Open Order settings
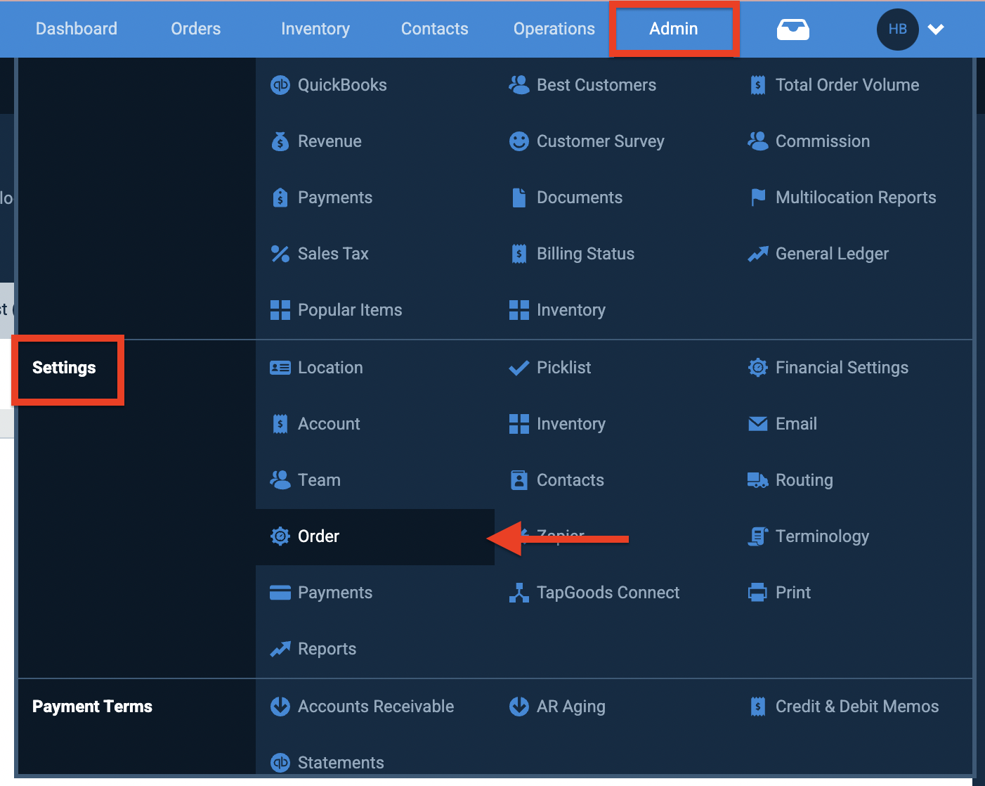Screen dimensions: 985x786 click(318, 536)
